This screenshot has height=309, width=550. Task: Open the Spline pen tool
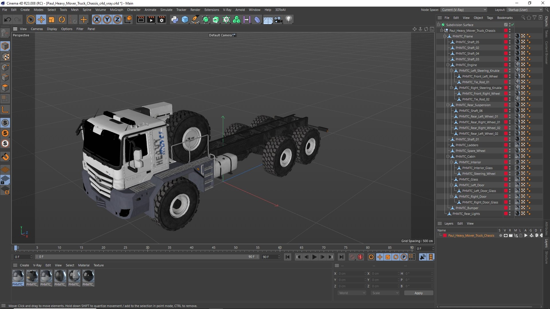pyautogui.click(x=195, y=19)
